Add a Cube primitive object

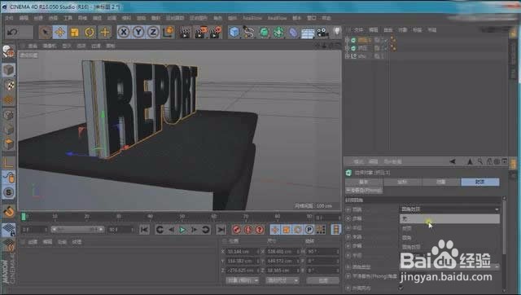pos(234,33)
